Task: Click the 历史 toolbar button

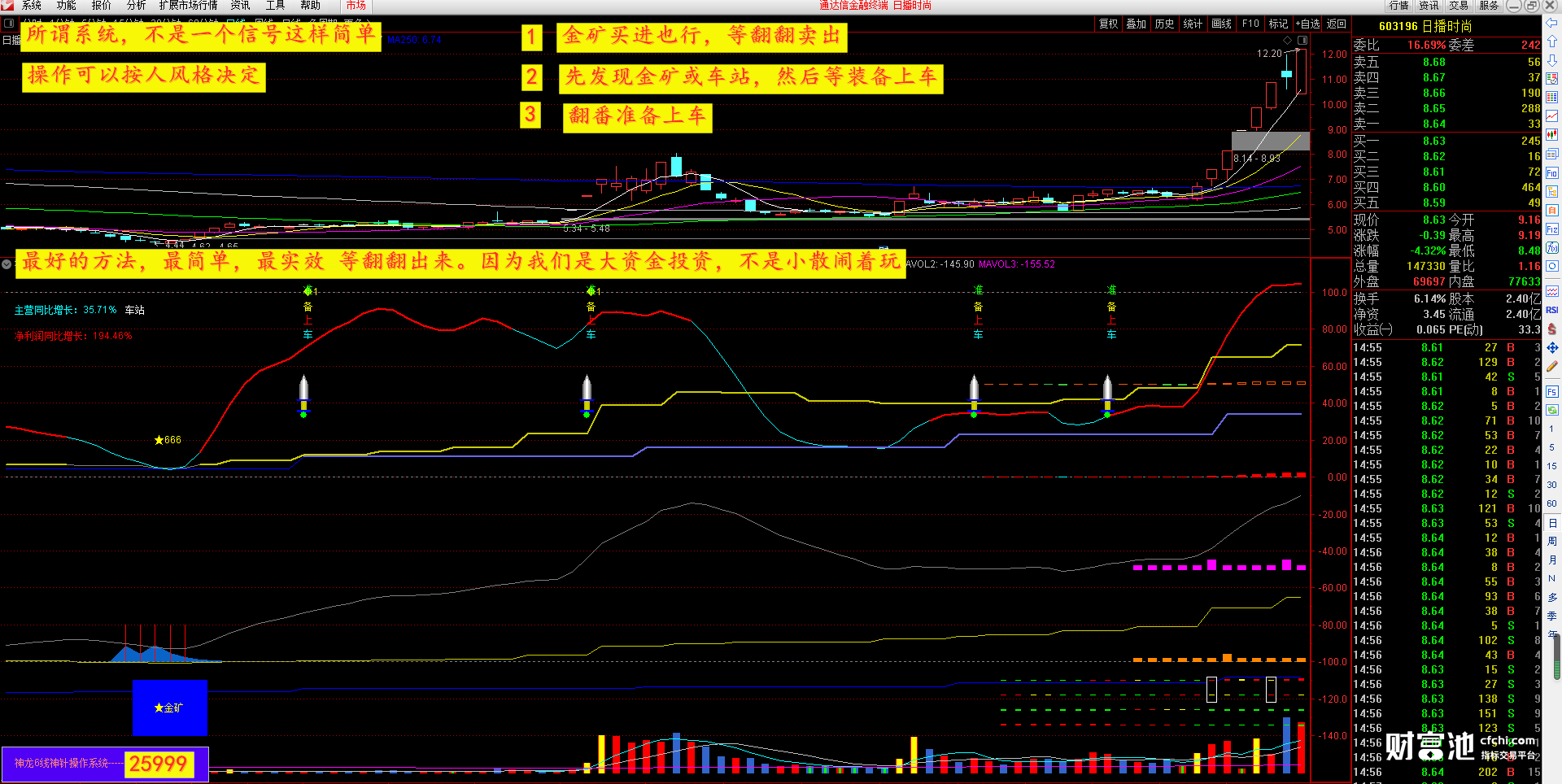Action: pos(1165,24)
